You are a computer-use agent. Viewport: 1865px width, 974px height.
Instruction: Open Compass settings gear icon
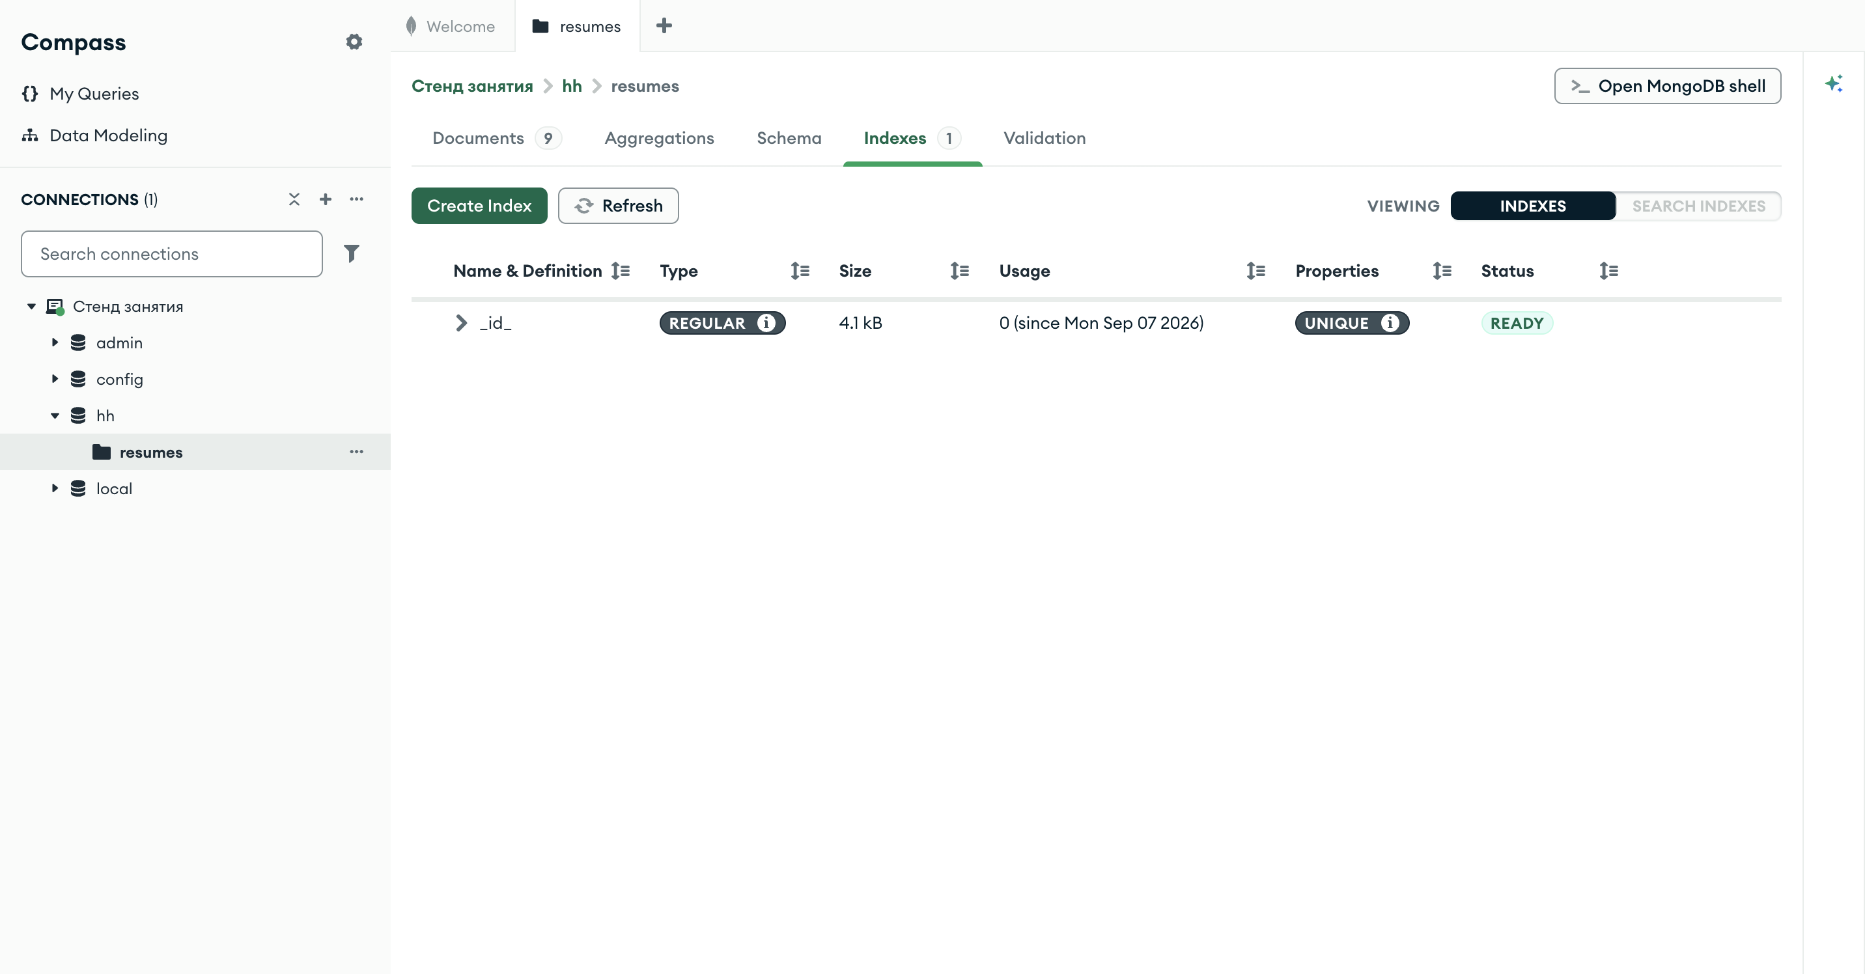pos(354,42)
